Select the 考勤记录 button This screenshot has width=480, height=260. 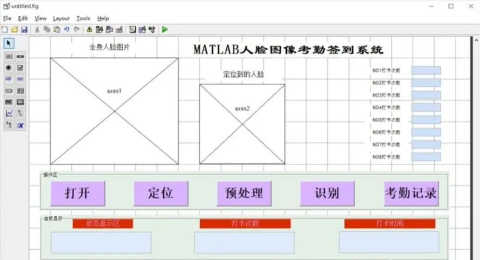(411, 193)
